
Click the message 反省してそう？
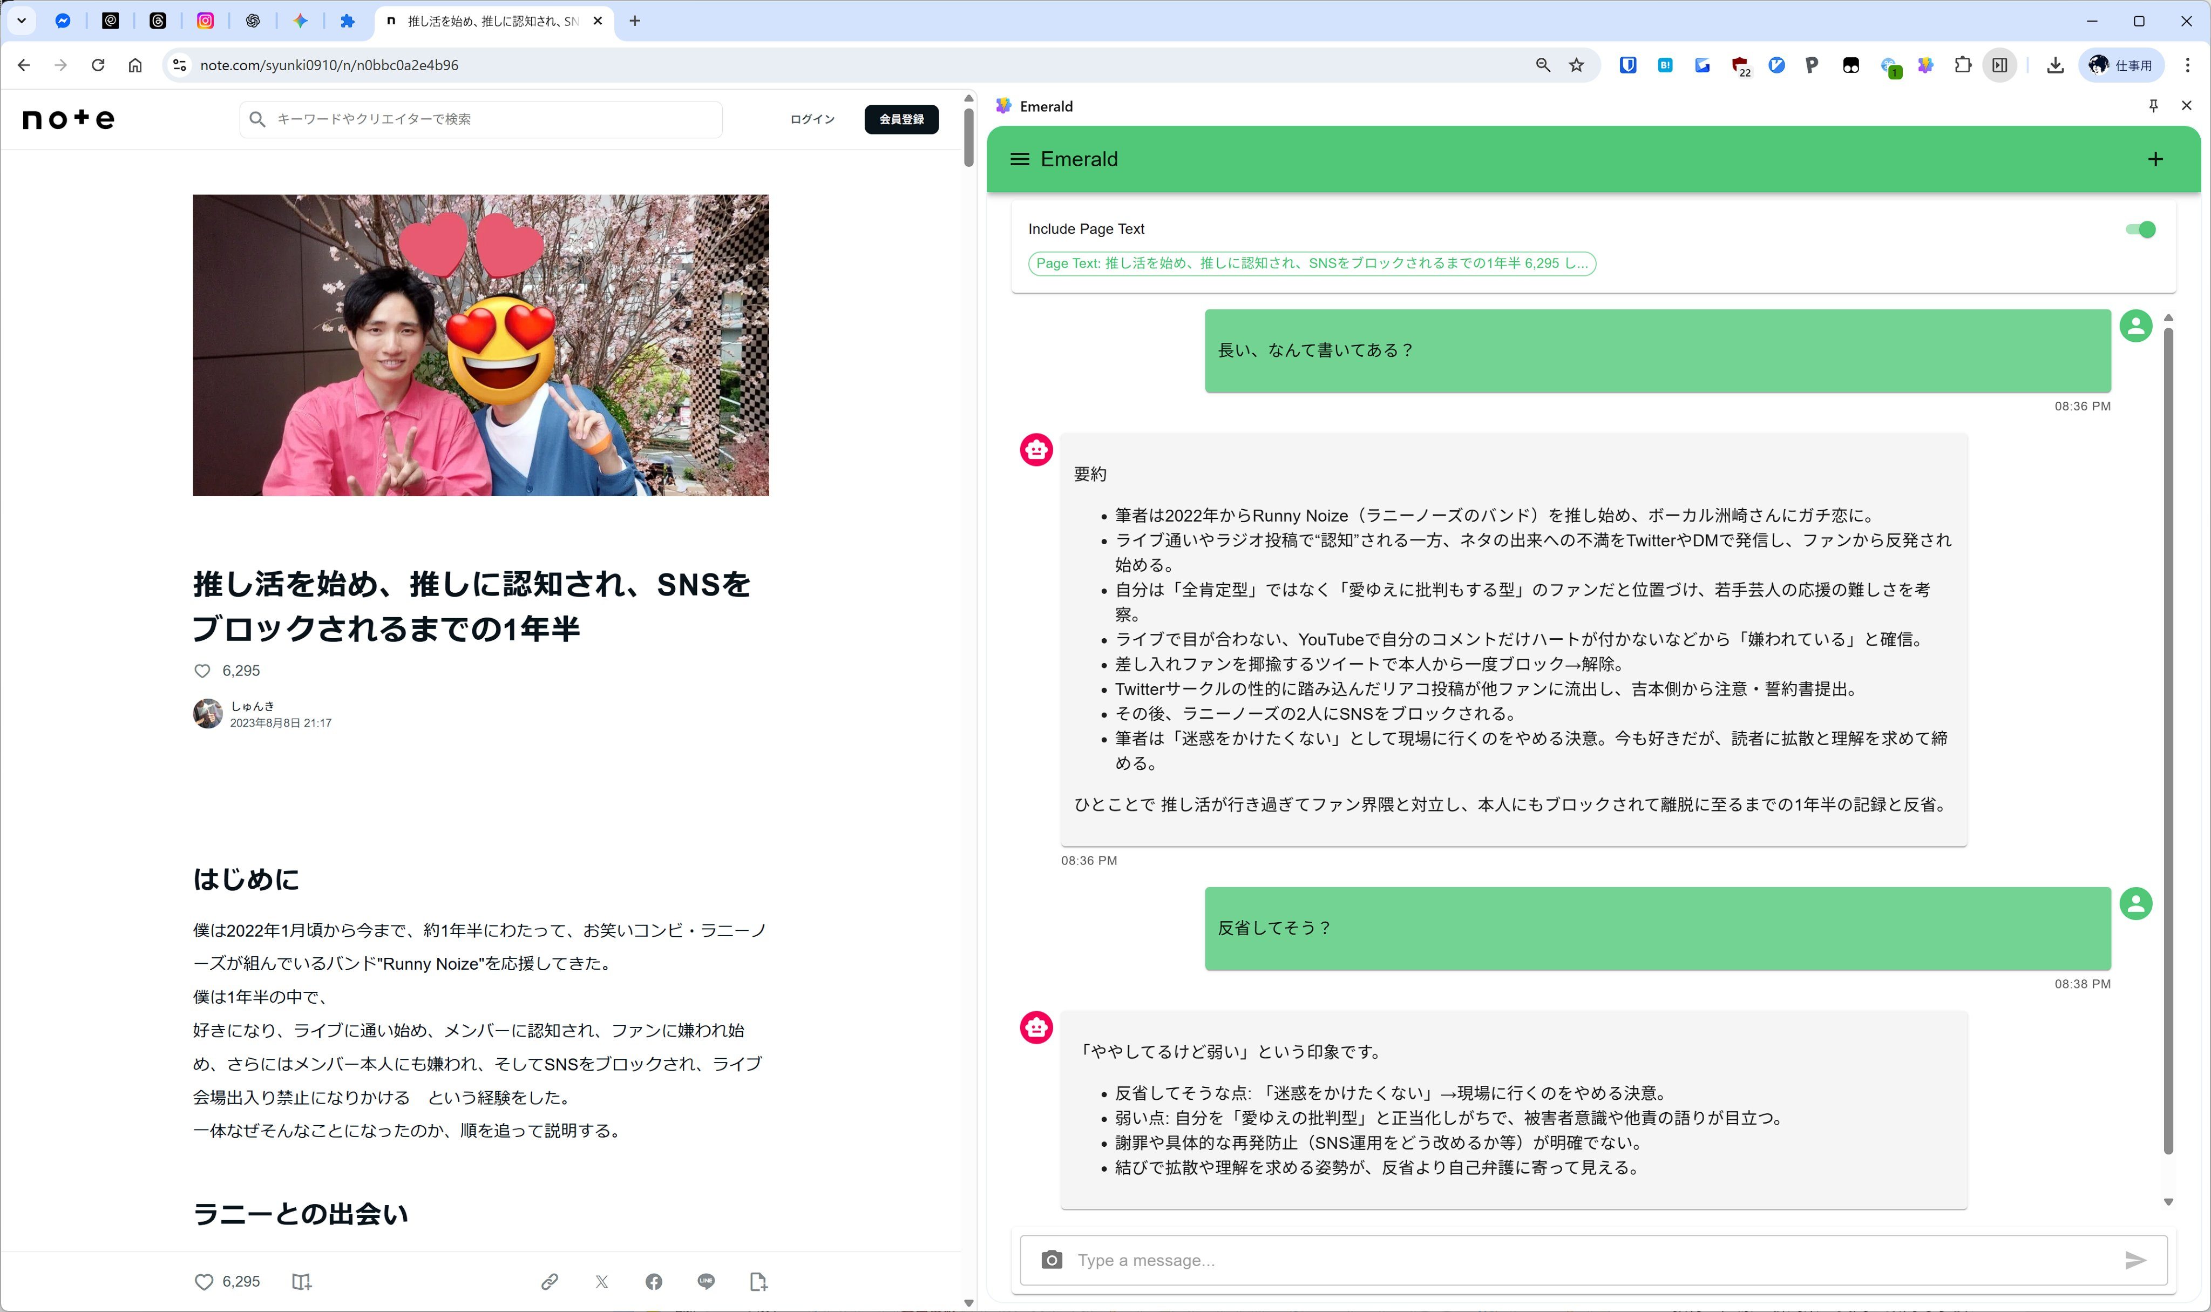coord(1658,928)
